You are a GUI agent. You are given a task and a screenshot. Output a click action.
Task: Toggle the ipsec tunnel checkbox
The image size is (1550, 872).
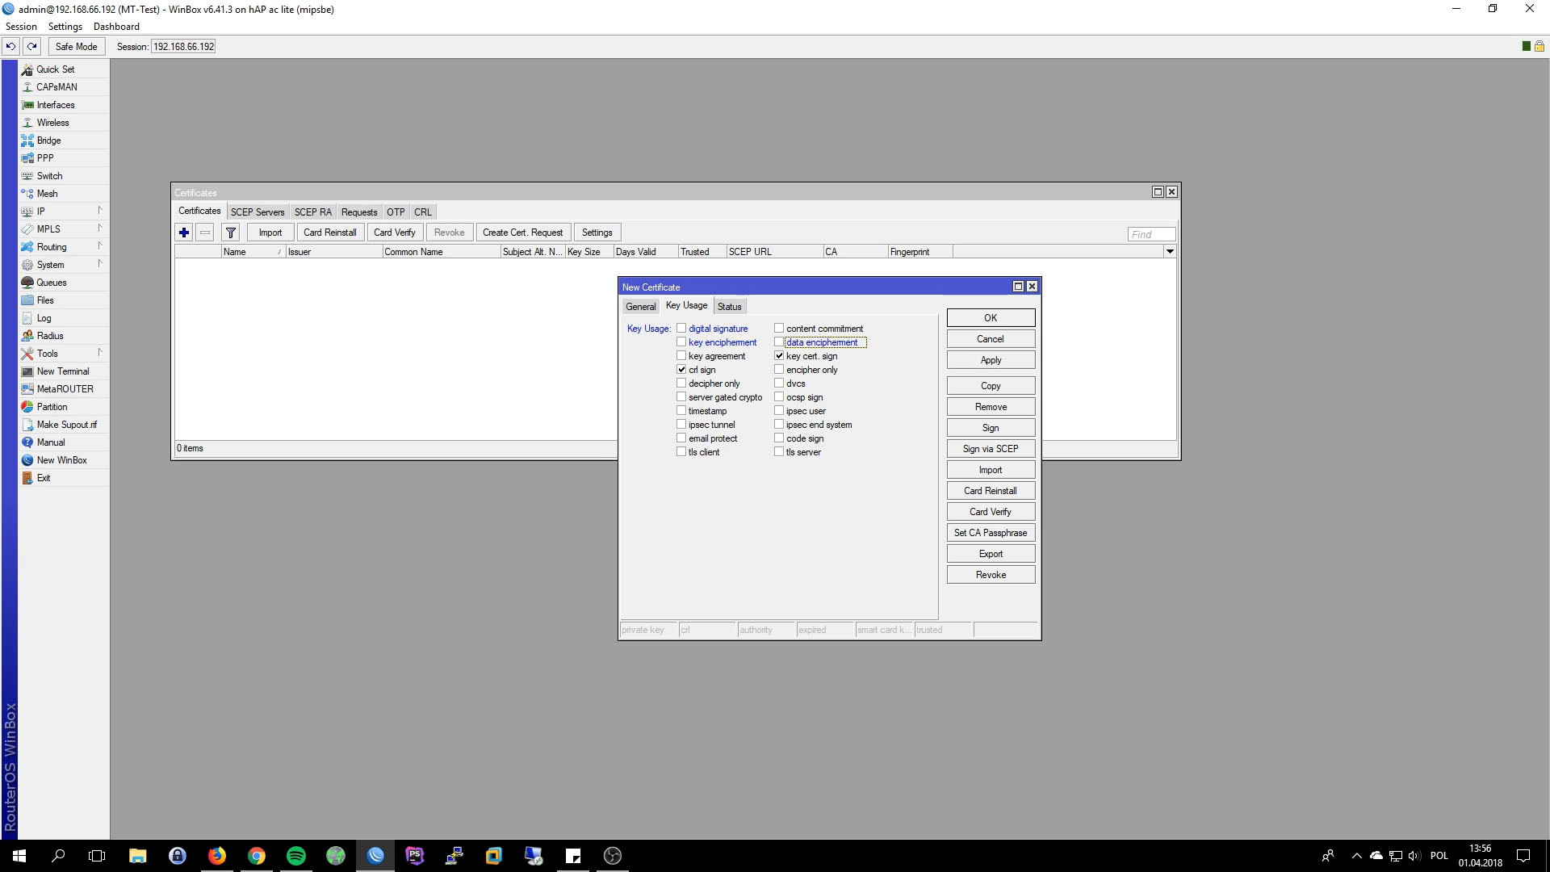point(681,424)
